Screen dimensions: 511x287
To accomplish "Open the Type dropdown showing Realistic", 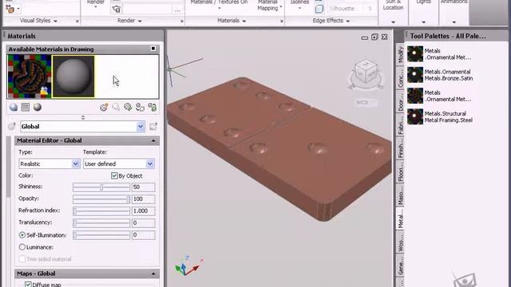I will point(75,163).
